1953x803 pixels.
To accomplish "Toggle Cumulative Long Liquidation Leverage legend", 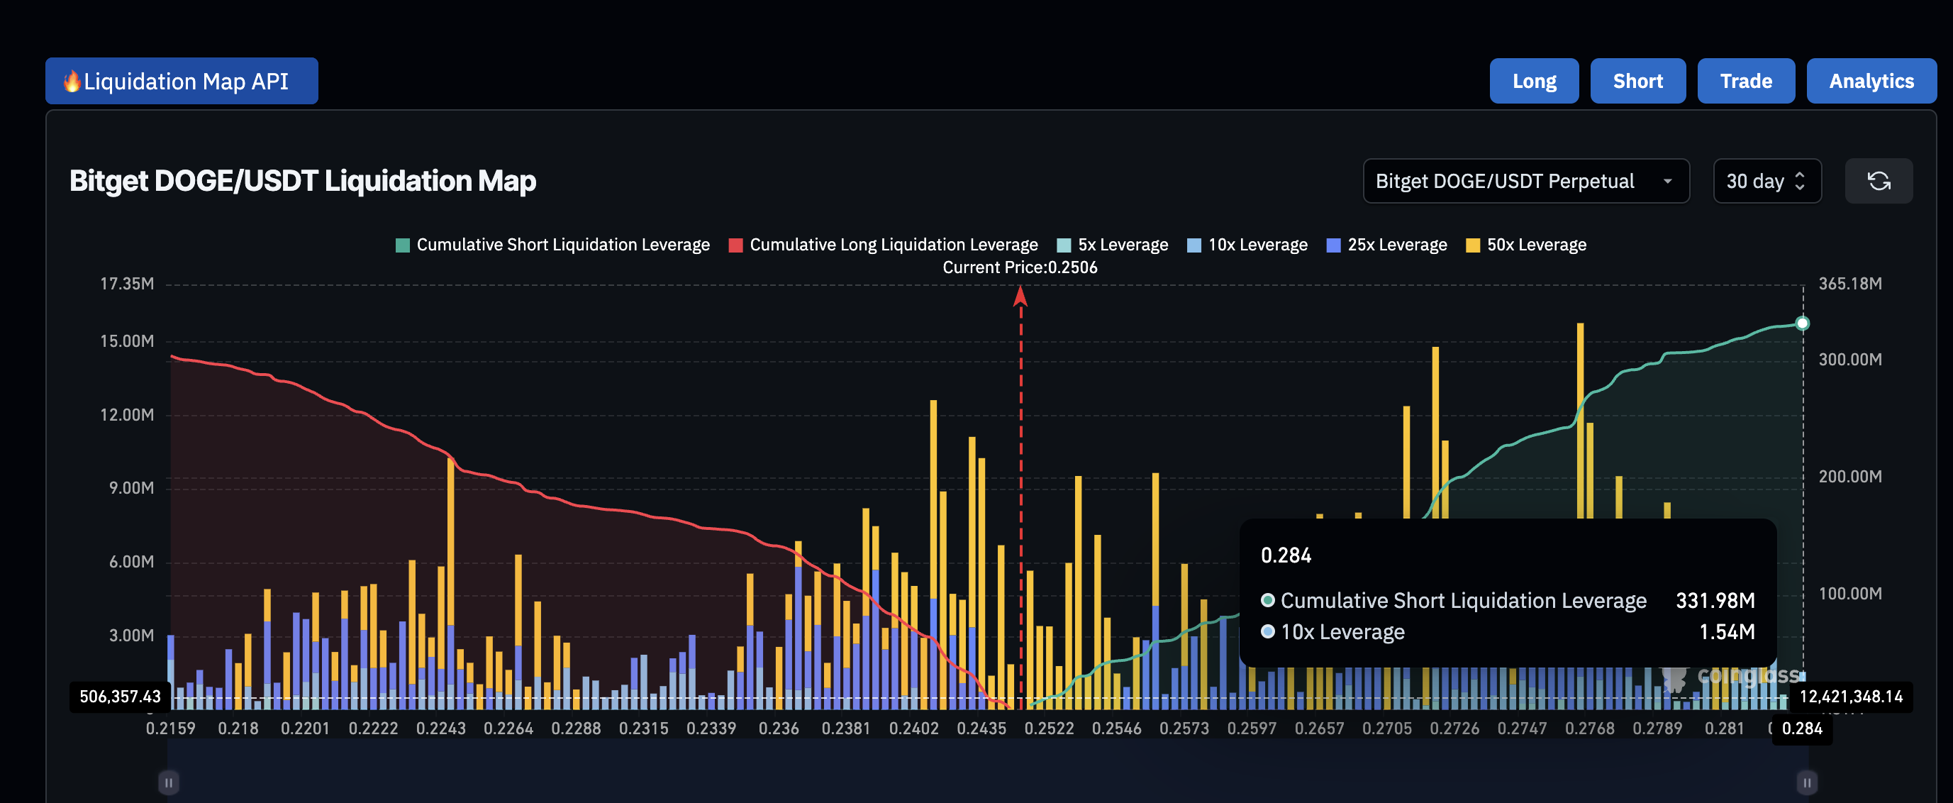I will (x=884, y=245).
